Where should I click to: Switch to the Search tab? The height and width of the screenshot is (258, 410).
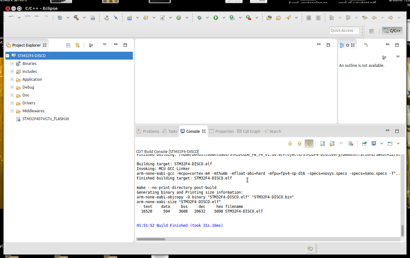point(272,131)
